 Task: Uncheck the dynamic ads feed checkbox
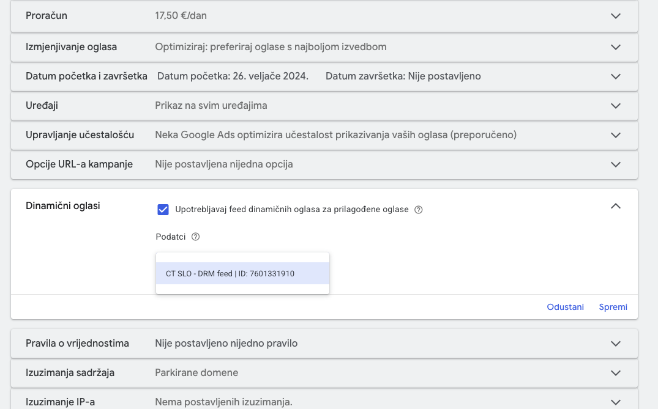163,210
